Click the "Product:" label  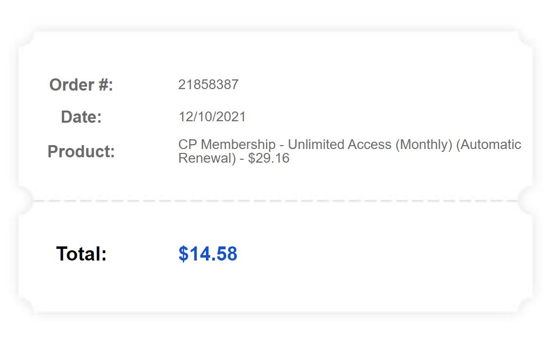coord(81,151)
